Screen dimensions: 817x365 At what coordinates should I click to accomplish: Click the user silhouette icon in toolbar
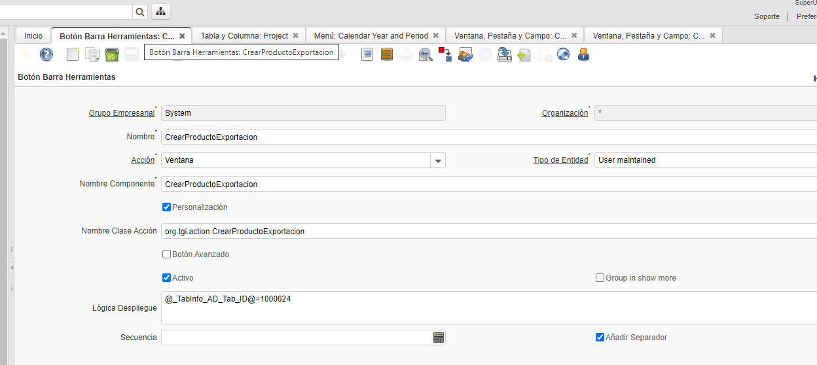(x=583, y=54)
